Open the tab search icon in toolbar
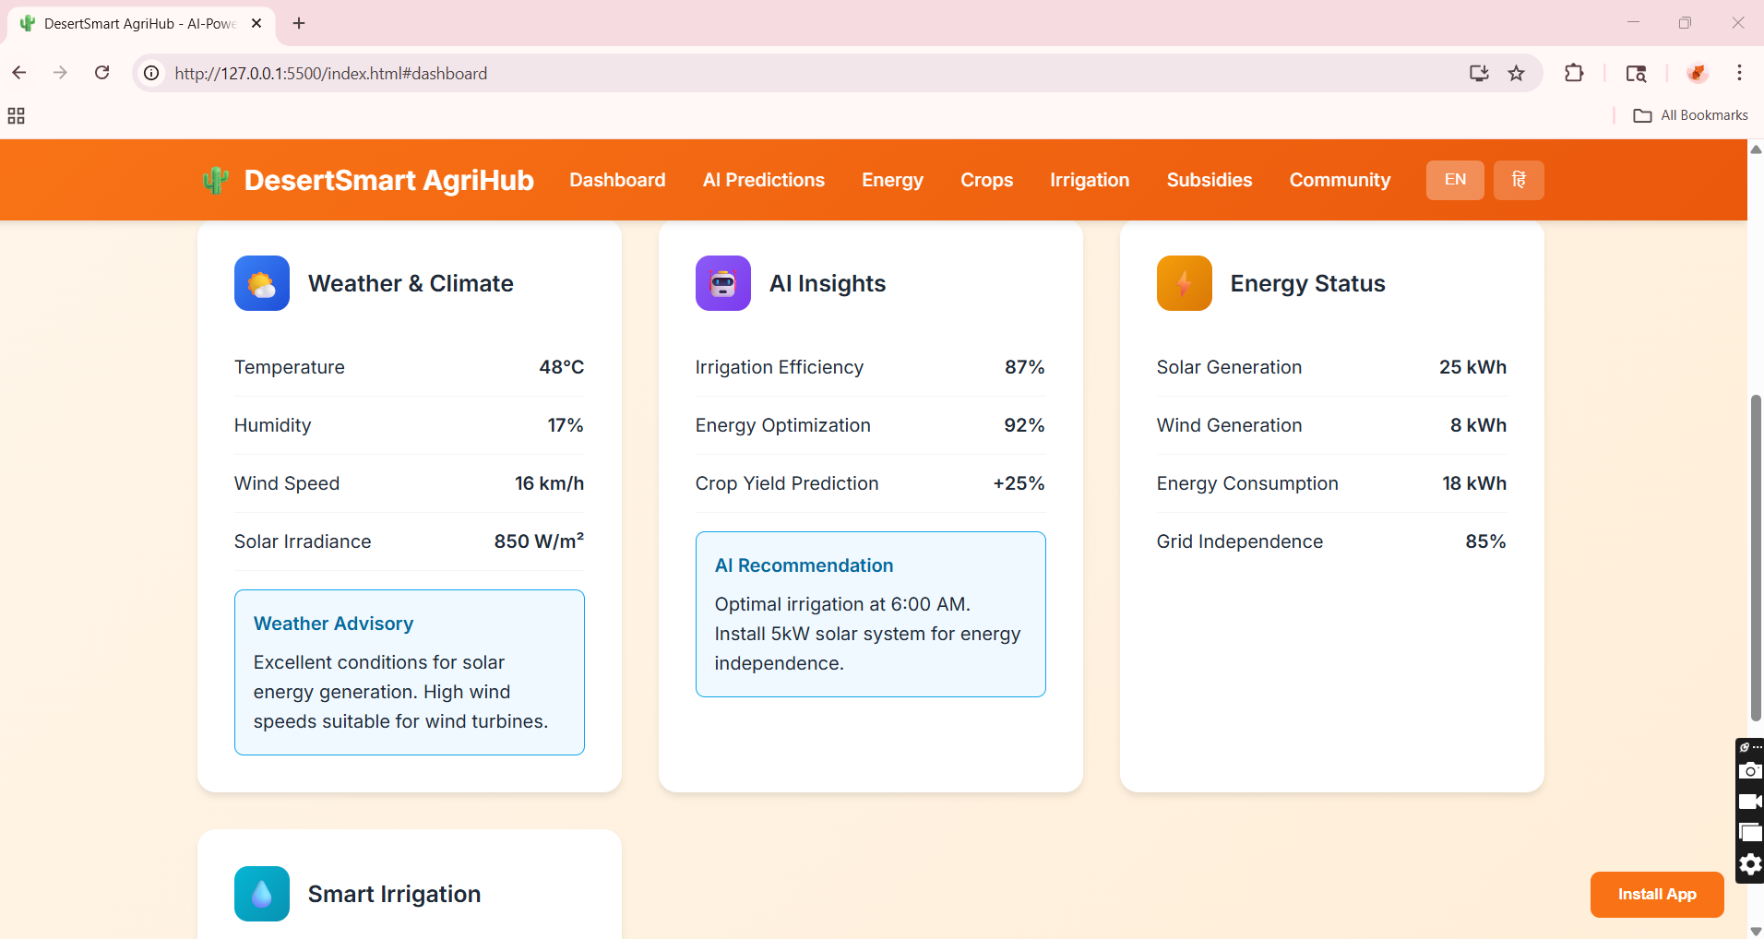The height and width of the screenshot is (939, 1764). click(1636, 73)
